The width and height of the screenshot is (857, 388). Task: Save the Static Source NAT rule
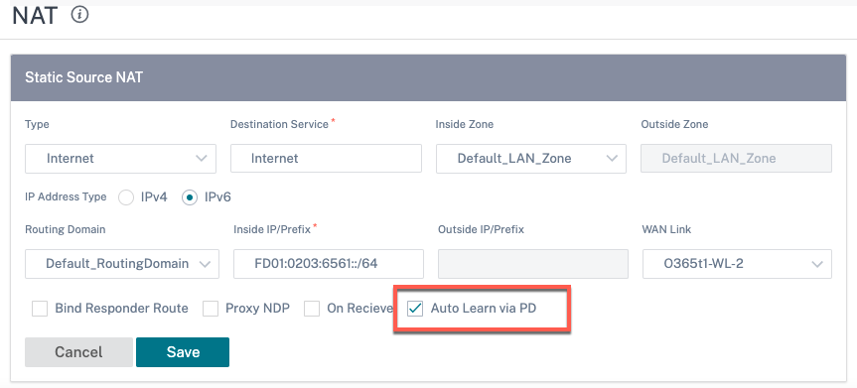tap(183, 352)
